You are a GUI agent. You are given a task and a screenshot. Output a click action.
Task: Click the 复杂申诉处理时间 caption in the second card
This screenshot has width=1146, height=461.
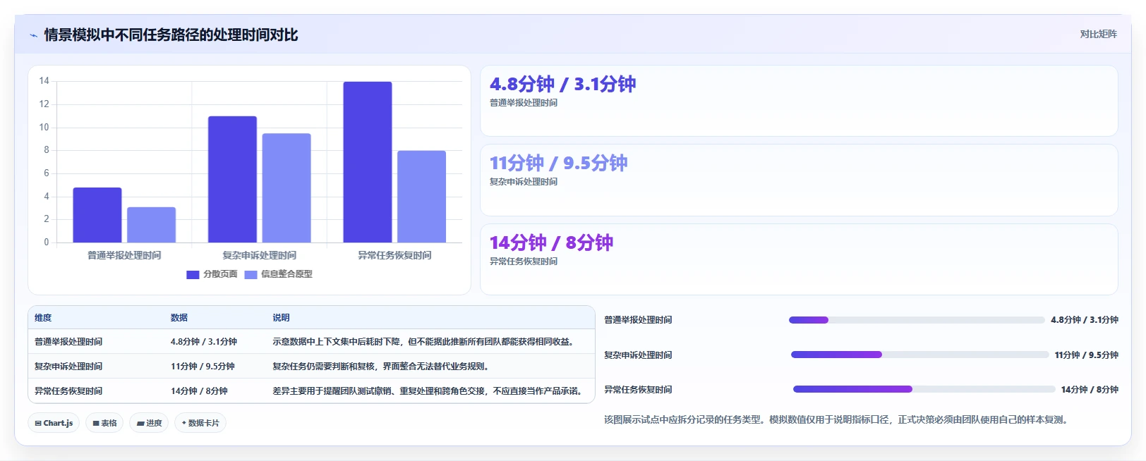click(x=524, y=182)
